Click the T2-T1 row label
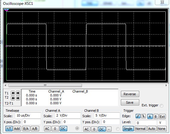170x134 pixels. 9,103
